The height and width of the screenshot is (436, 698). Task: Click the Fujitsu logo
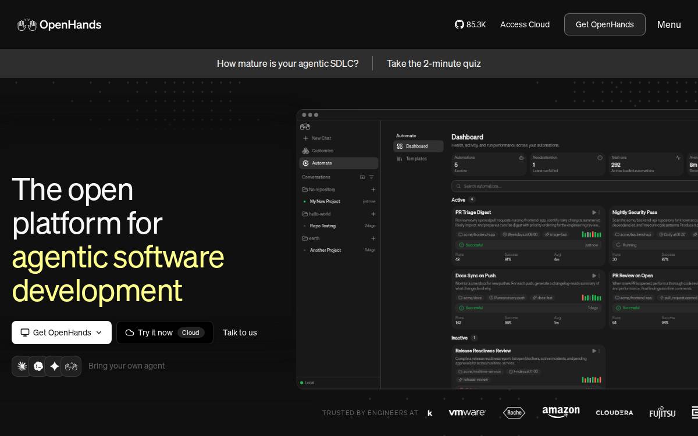(663, 413)
